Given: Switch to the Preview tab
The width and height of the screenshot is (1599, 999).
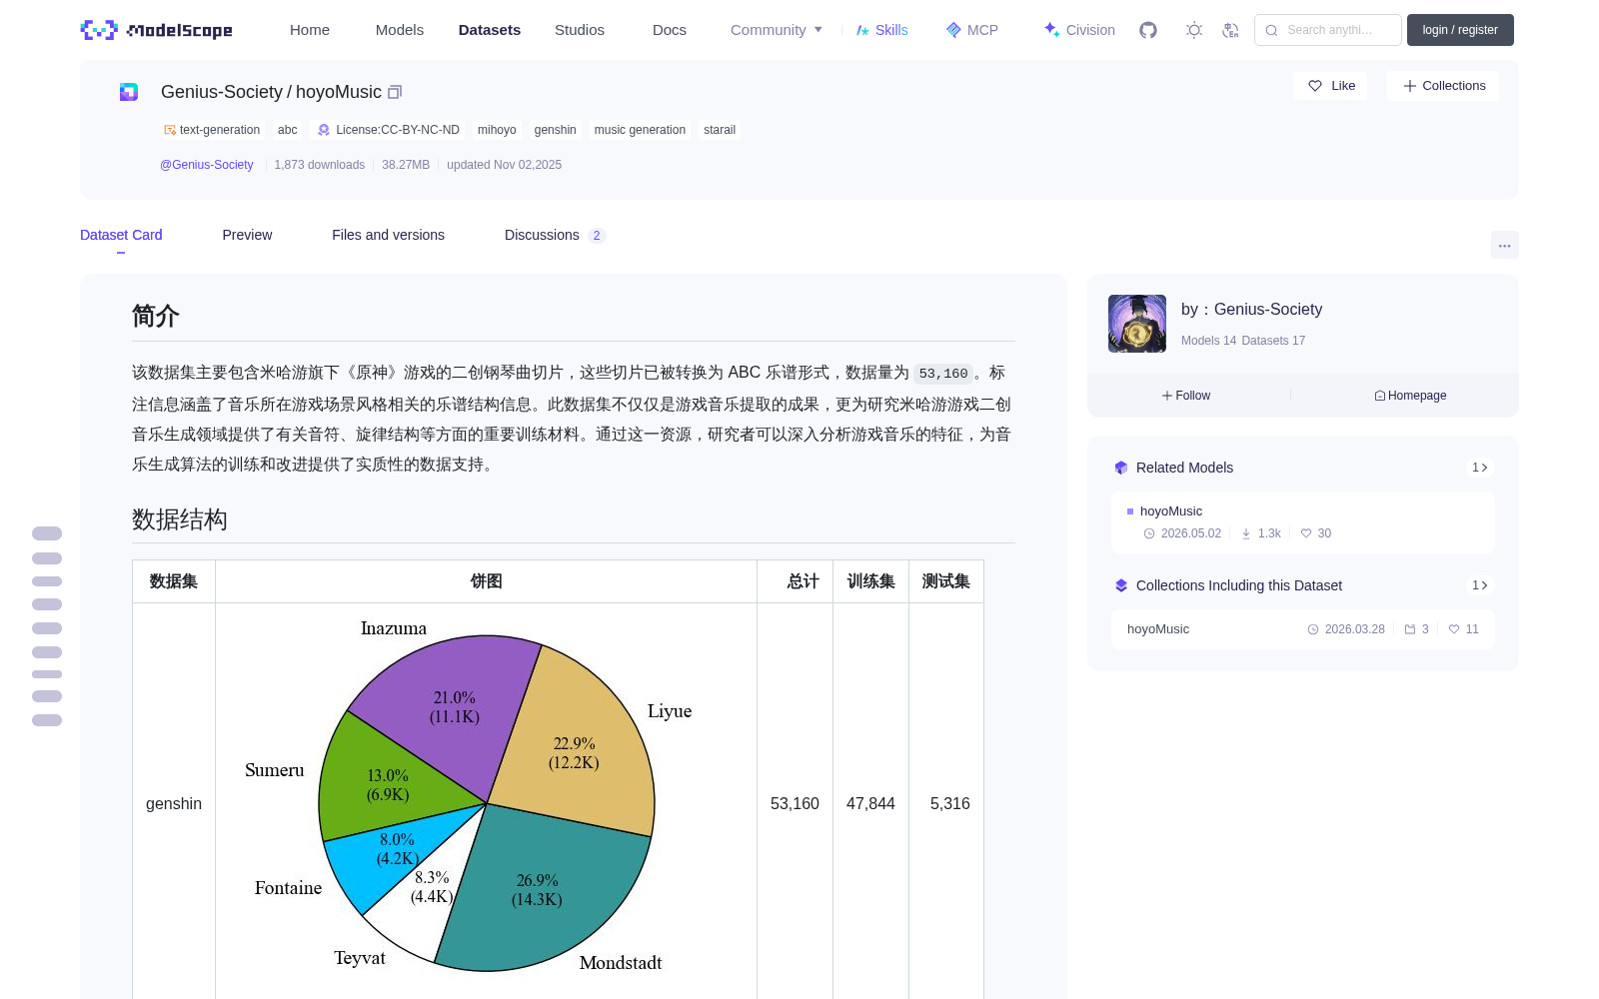Looking at the screenshot, I should click(247, 235).
